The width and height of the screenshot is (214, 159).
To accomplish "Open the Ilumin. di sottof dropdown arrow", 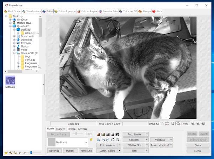I will pyautogui.click(x=171, y=145).
